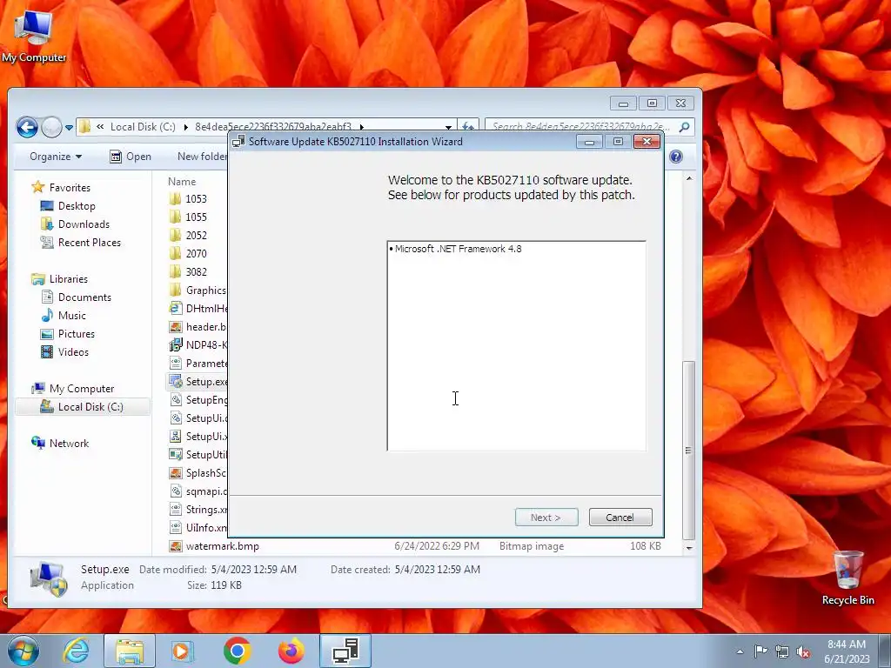This screenshot has width=891, height=668.
Task: Show hidden icons in the system tray
Action: point(740,651)
